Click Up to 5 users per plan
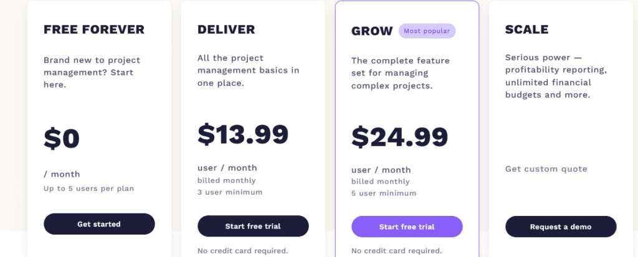The width and height of the screenshot is (638, 257). tap(88, 189)
